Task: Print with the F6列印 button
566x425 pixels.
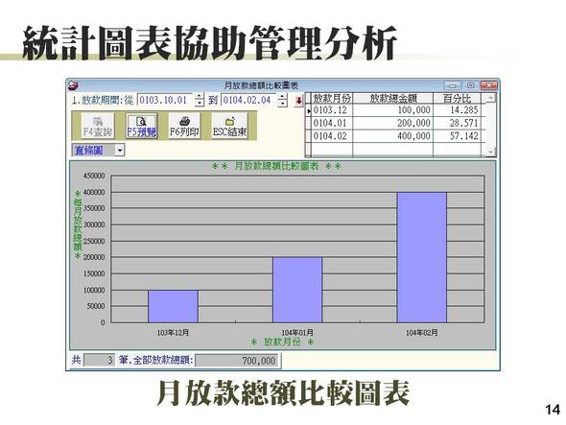Action: point(184,126)
